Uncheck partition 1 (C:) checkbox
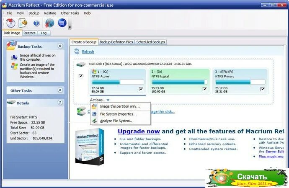The width and height of the screenshot is (289, 188). point(141,89)
